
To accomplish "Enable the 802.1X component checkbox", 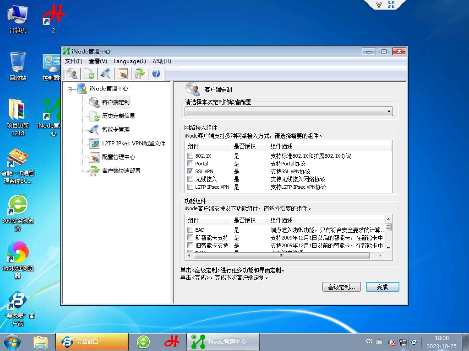I will pos(190,156).
